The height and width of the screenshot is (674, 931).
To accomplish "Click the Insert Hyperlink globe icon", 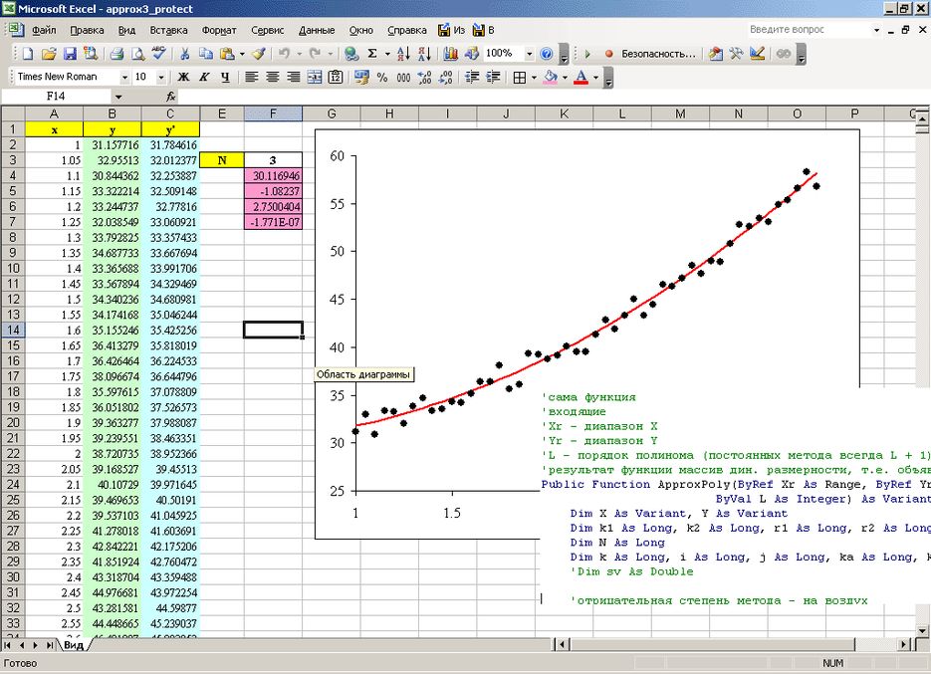I will click(x=351, y=54).
